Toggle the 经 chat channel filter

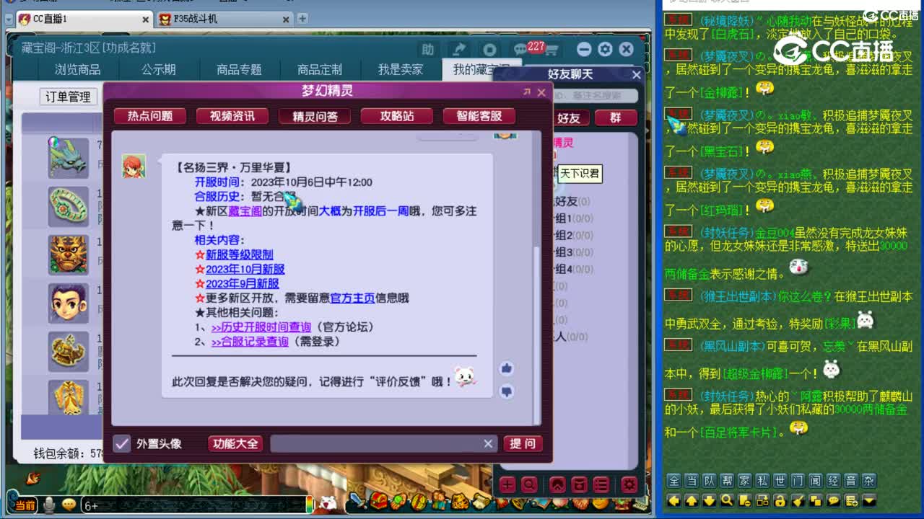click(834, 481)
